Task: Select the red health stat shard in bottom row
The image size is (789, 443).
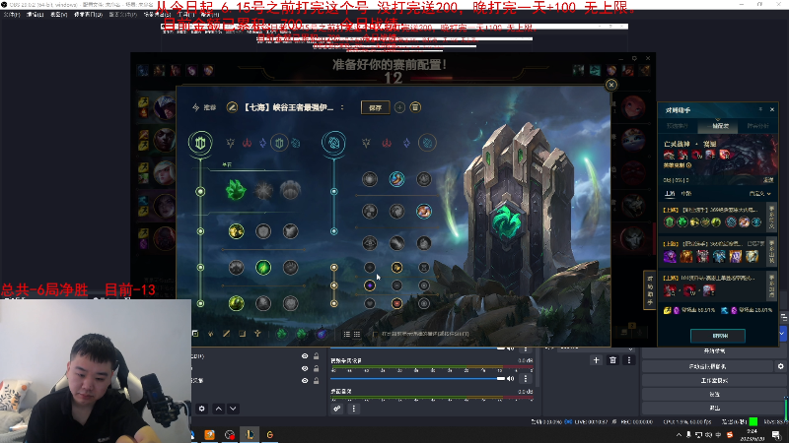Action: pos(397,303)
